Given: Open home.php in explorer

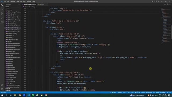Looking at the screenshot, I should pyautogui.click(x=10, y=61).
